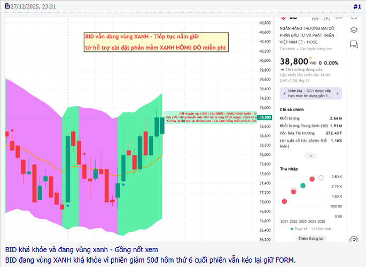
Task: Click the 0.00% price change value
Action: tap(331, 63)
